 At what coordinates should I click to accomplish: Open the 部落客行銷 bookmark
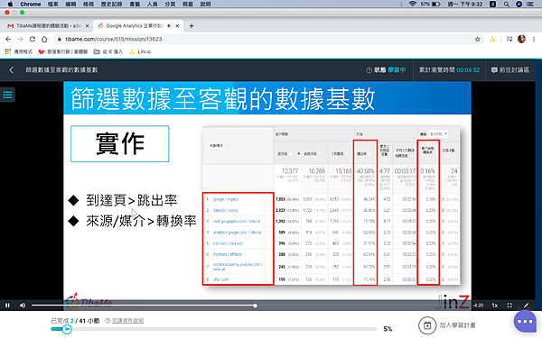(x=63, y=51)
